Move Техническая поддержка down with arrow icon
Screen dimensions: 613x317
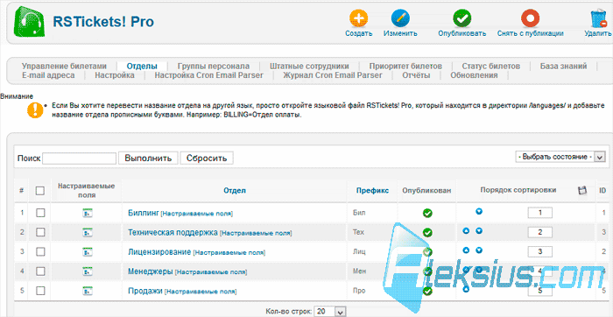479,231
